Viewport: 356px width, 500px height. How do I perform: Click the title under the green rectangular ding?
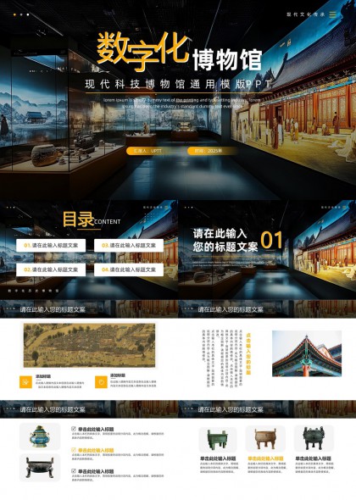218,458
